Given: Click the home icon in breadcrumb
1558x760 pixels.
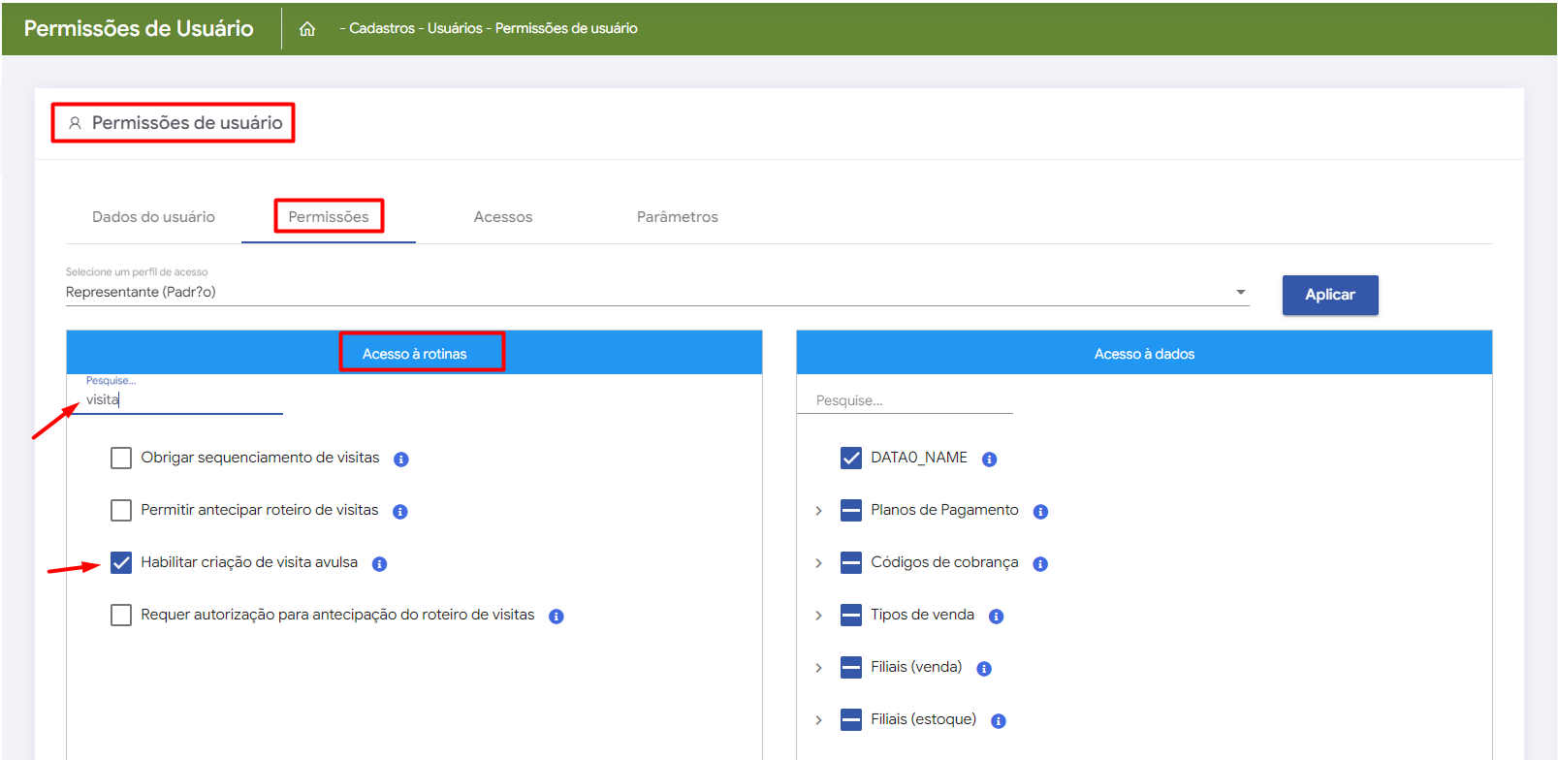Looking at the screenshot, I should [307, 29].
